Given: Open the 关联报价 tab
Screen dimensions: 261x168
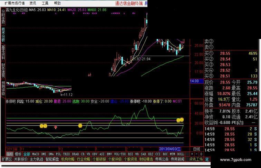Looking at the screenshot, I should pos(21,159).
